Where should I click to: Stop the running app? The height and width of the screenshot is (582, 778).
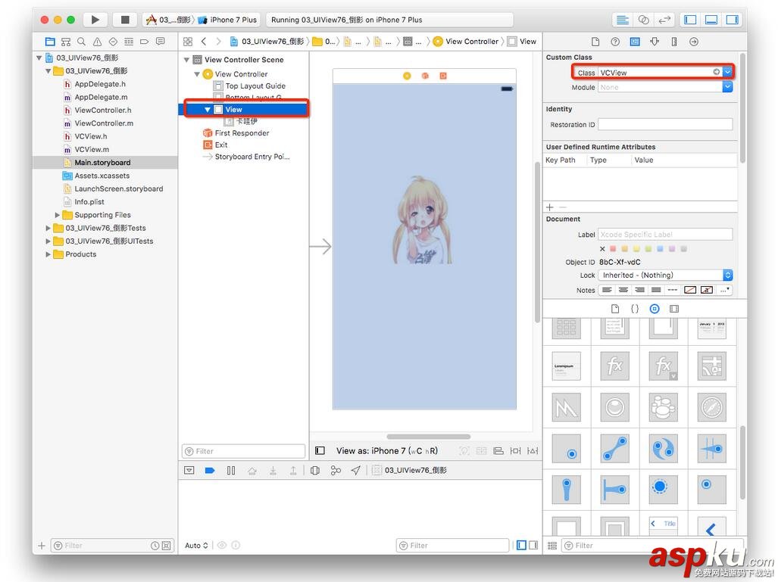[125, 20]
